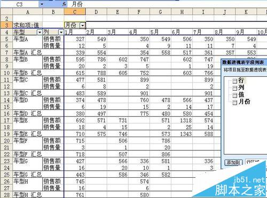Click the 添加到 button in field list
This screenshot has width=267, height=198.
pos(233,162)
